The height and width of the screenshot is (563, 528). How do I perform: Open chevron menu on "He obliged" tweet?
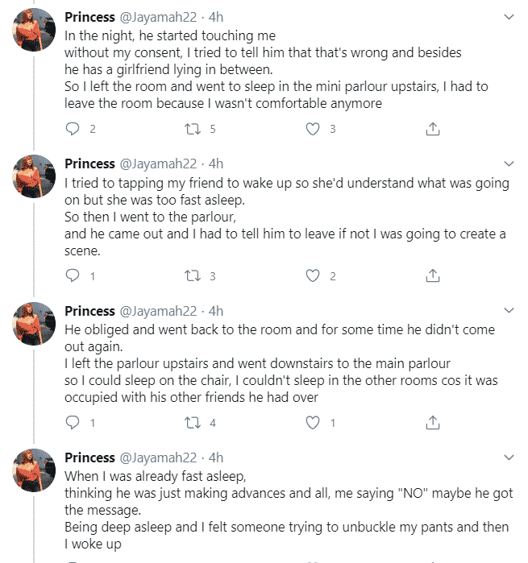pos(508,310)
